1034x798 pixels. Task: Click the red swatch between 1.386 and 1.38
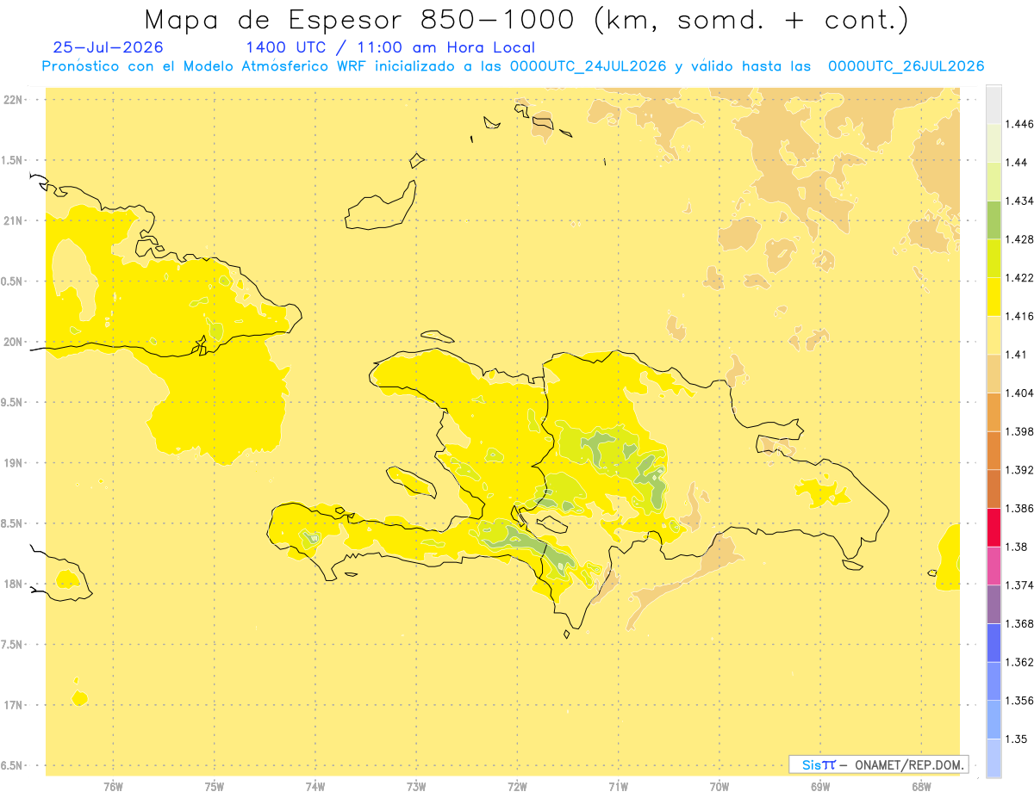point(994,528)
